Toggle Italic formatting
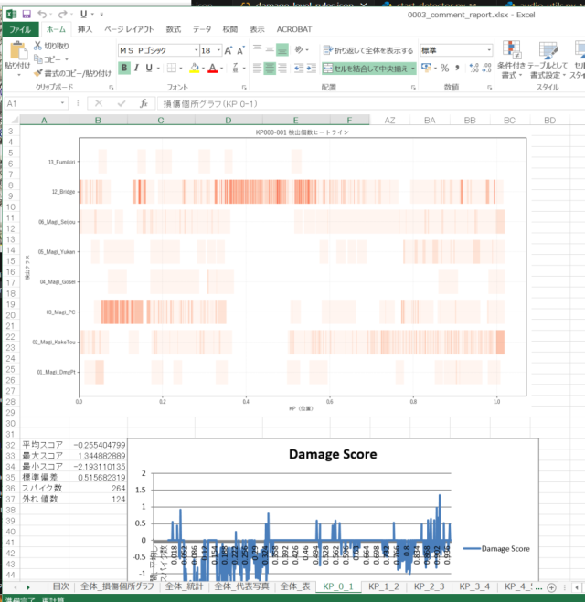585x602 pixels. point(138,69)
